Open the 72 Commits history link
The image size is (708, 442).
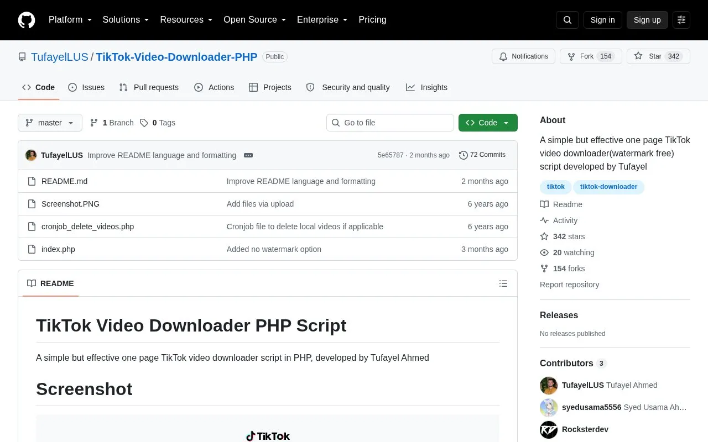pyautogui.click(x=482, y=155)
